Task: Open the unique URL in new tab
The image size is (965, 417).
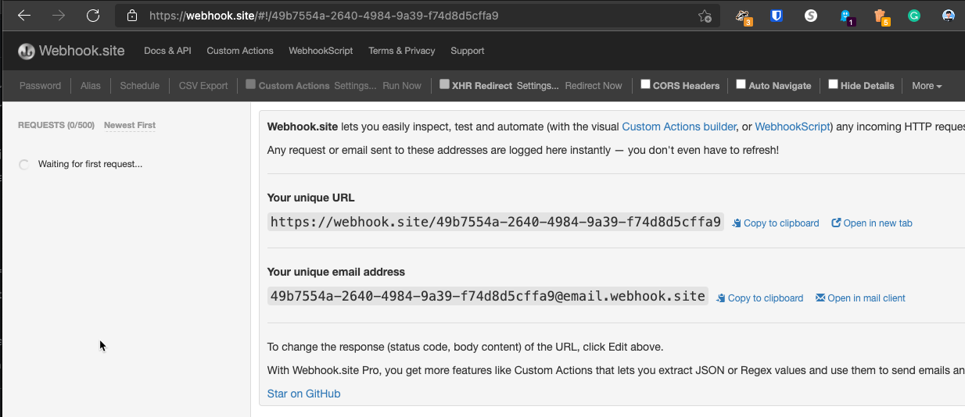Action: click(872, 223)
